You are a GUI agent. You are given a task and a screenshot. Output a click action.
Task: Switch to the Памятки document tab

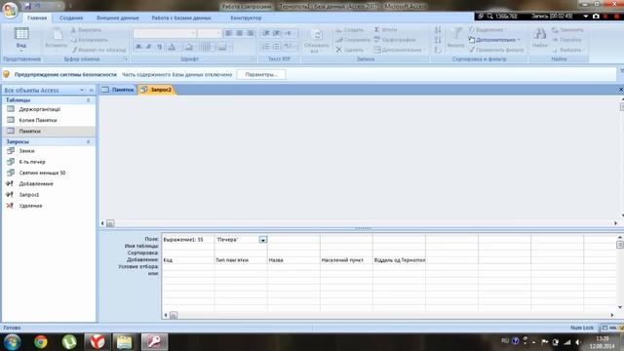tap(118, 90)
